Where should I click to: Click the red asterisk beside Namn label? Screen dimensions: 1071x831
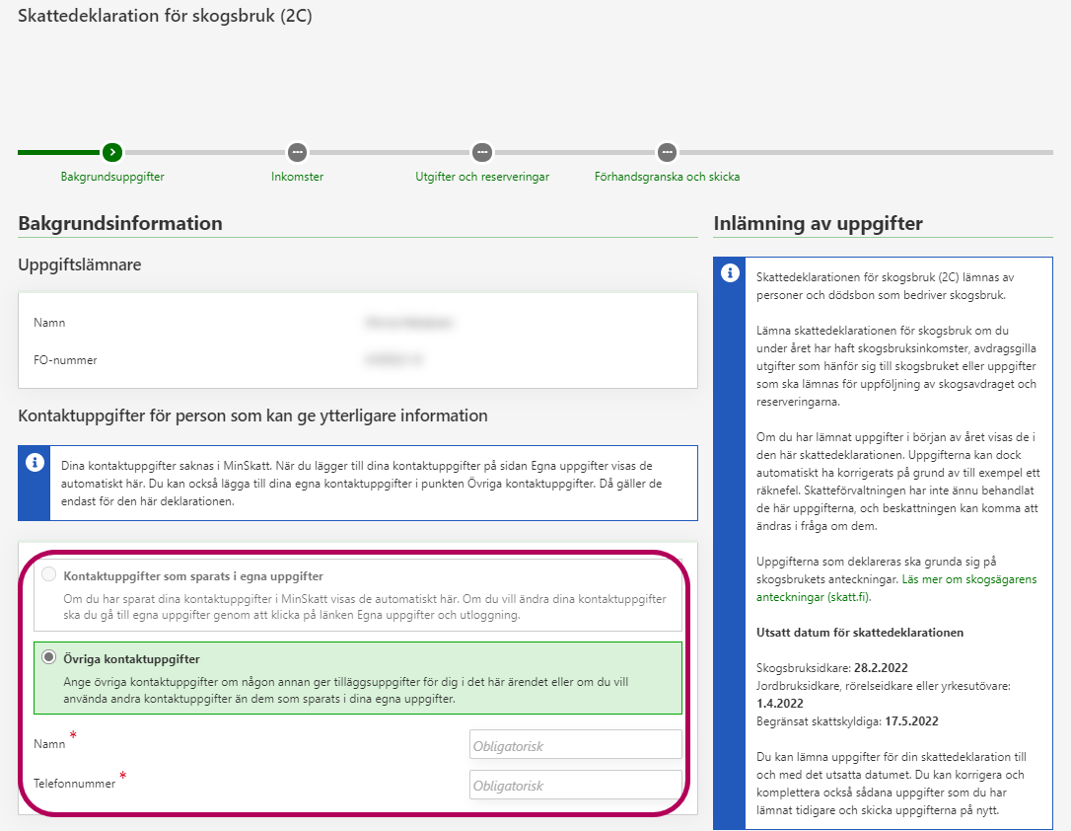73,735
